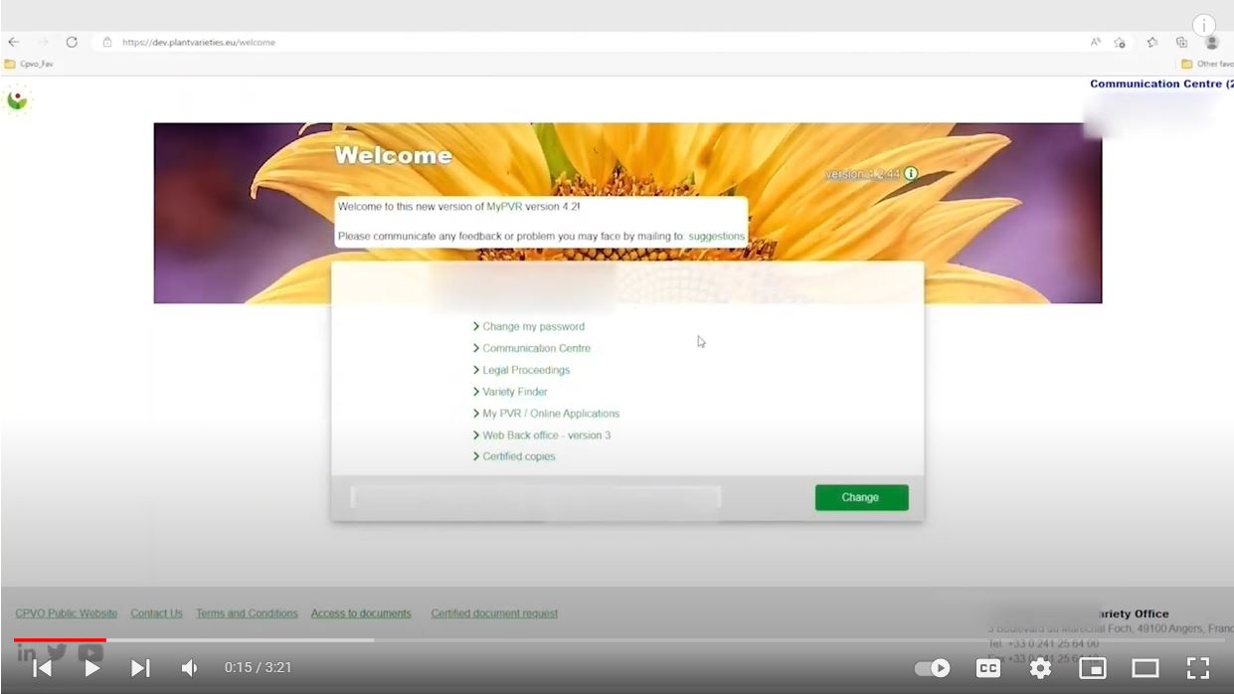Enter fullscreen video mode
This screenshot has width=1234, height=694.
point(1198,668)
